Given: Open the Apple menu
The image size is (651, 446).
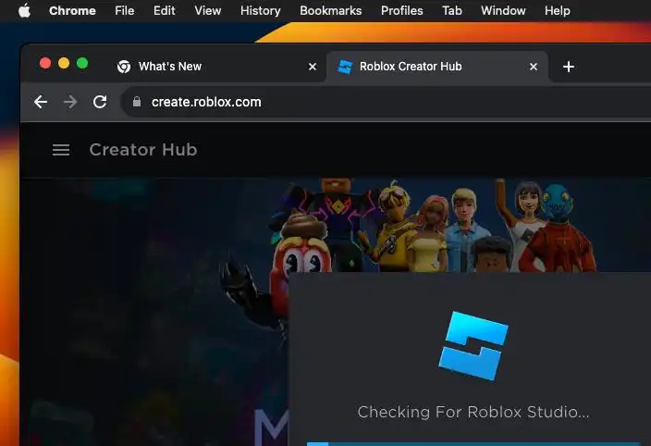Looking at the screenshot, I should point(24,10).
